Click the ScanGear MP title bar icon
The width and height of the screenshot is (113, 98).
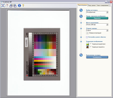[2, 2]
